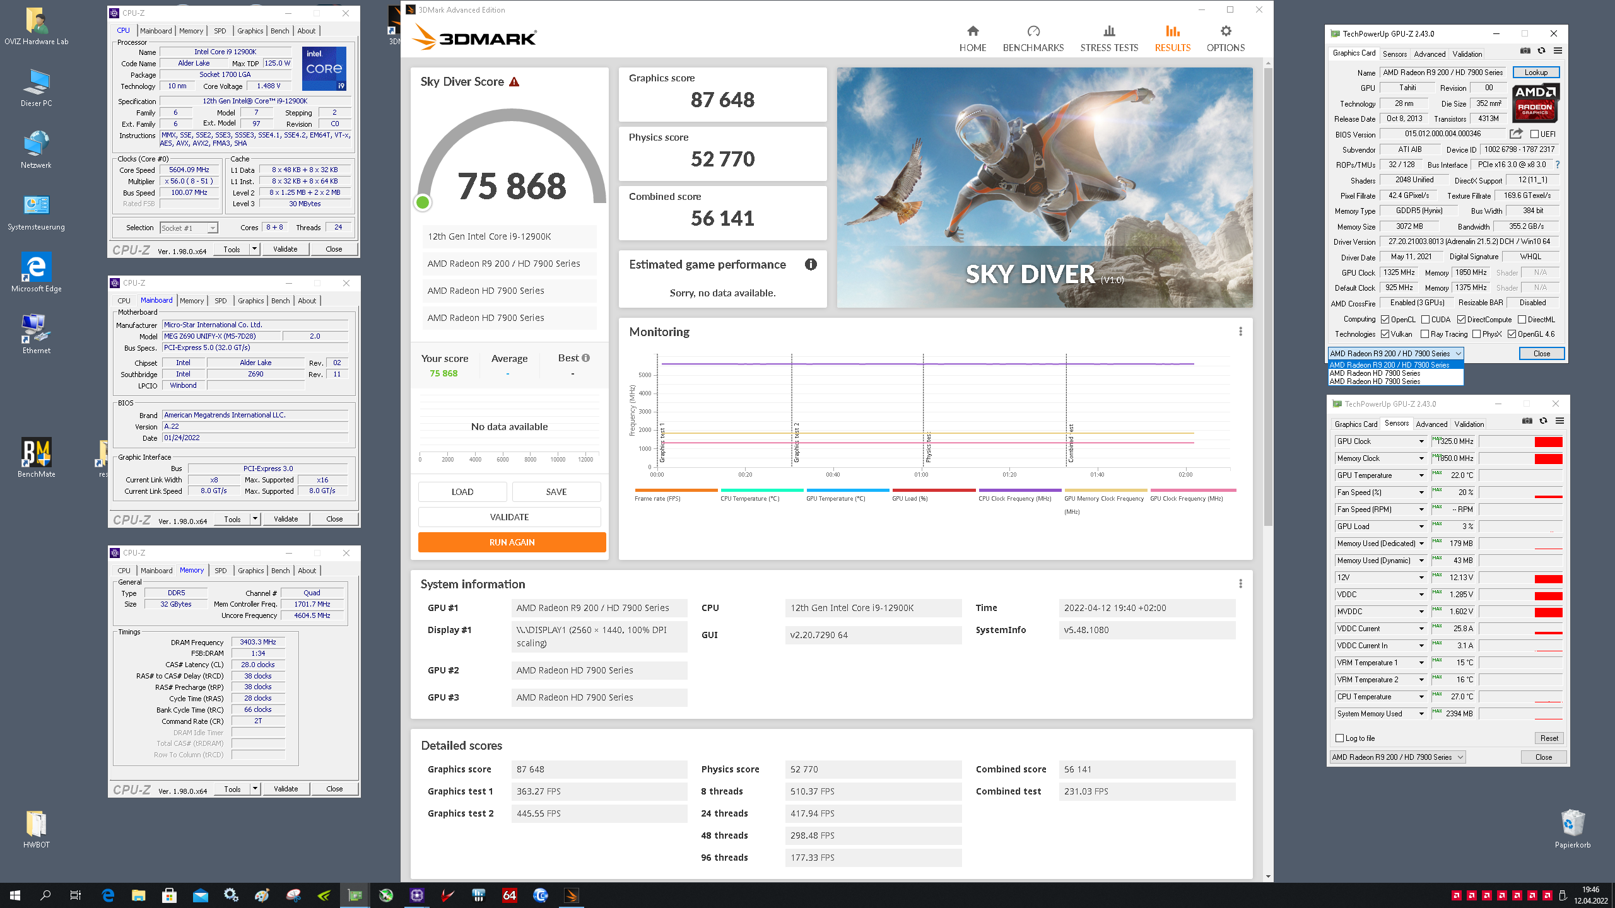Screen dimensions: 1615x908
Task: Switch to Advanced tab in upper GPU-Z window
Action: (1429, 54)
